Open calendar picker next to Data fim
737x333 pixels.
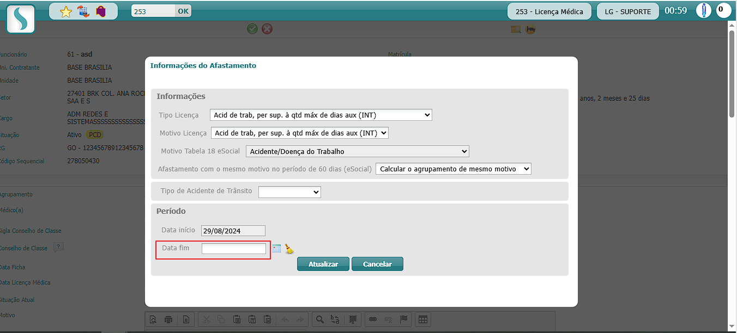coord(276,249)
